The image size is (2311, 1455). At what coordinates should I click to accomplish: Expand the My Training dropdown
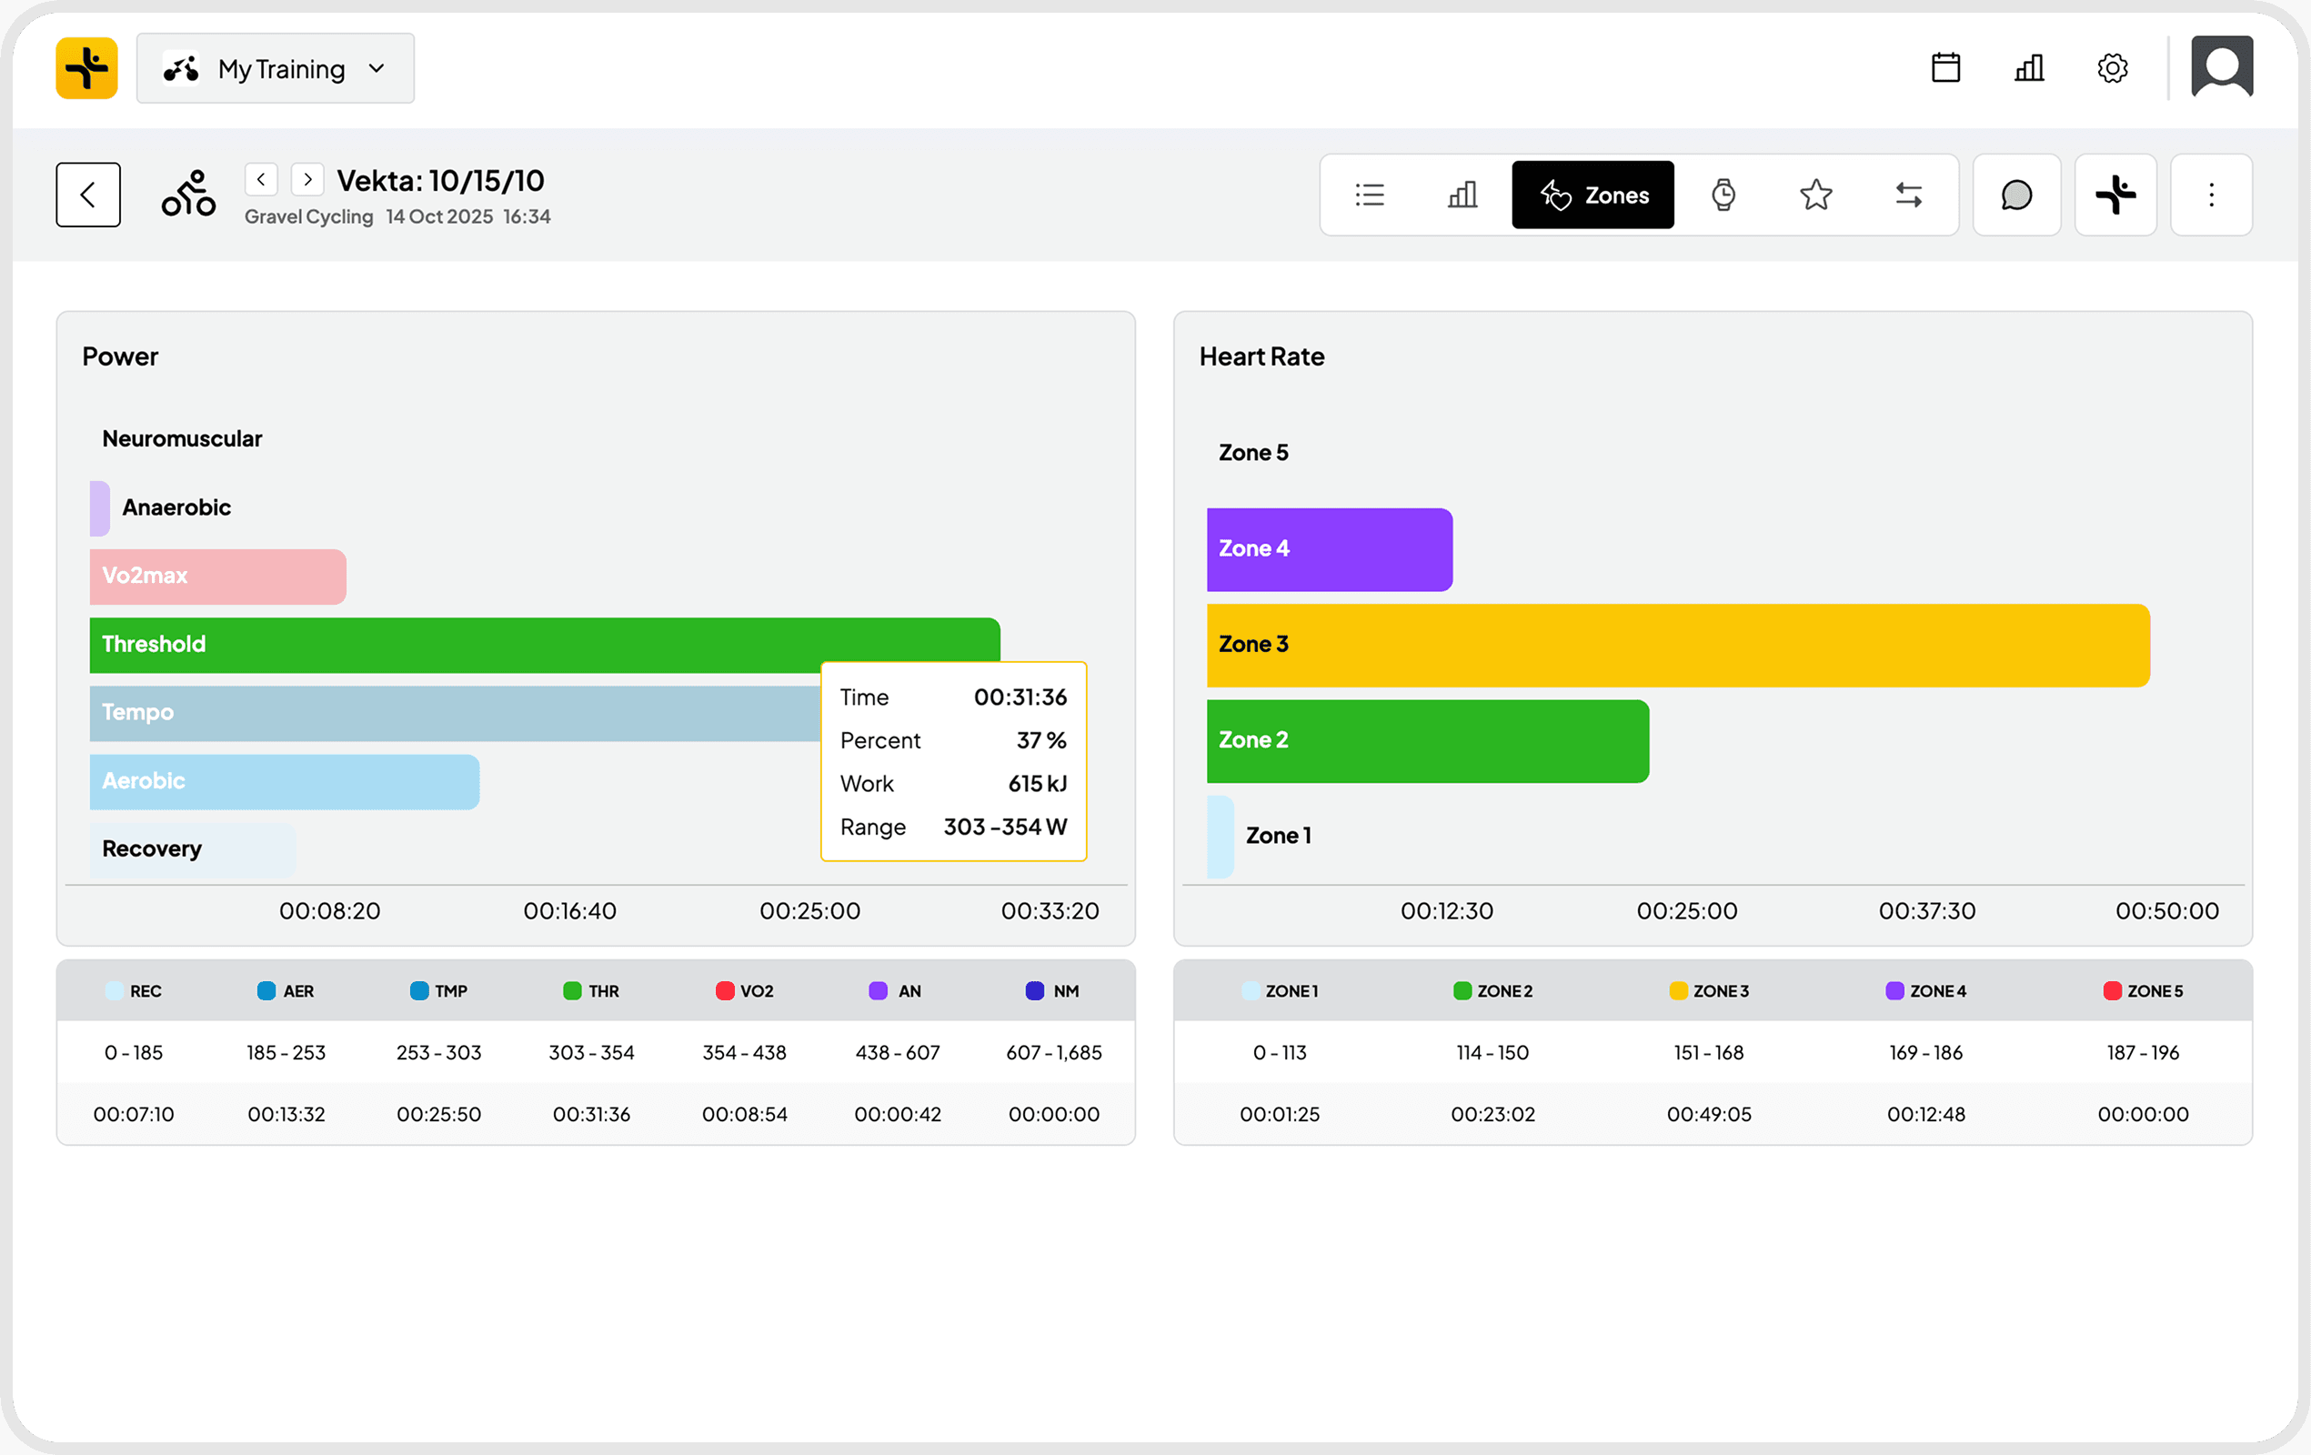click(x=276, y=68)
